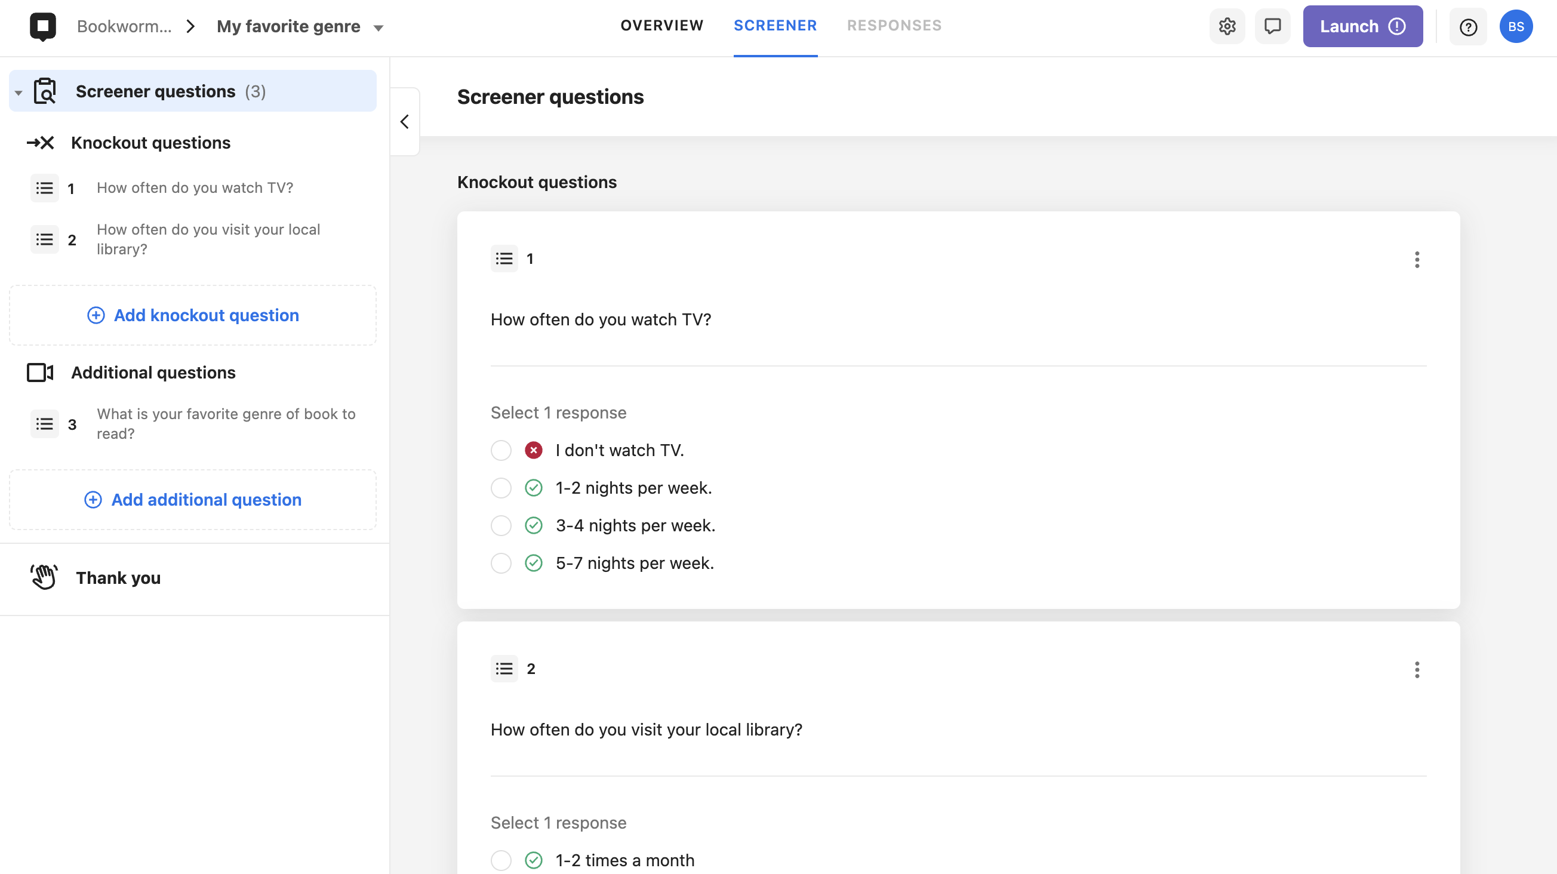Select How often do you watch TV? in sidebar
The width and height of the screenshot is (1557, 874).
[195, 188]
